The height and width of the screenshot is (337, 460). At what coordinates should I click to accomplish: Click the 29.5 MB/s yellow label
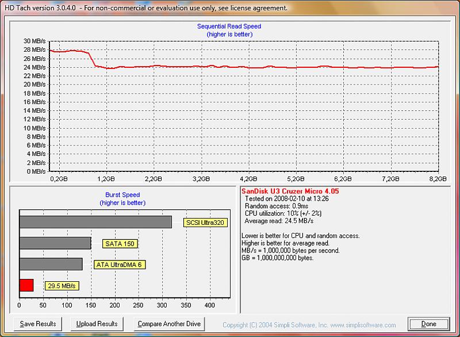tap(62, 286)
